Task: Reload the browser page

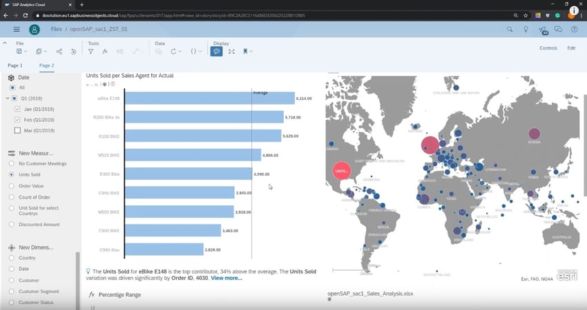Action: click(x=25, y=15)
